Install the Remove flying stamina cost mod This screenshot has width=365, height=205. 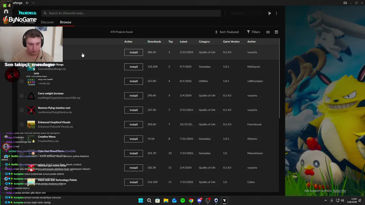[x=133, y=110]
